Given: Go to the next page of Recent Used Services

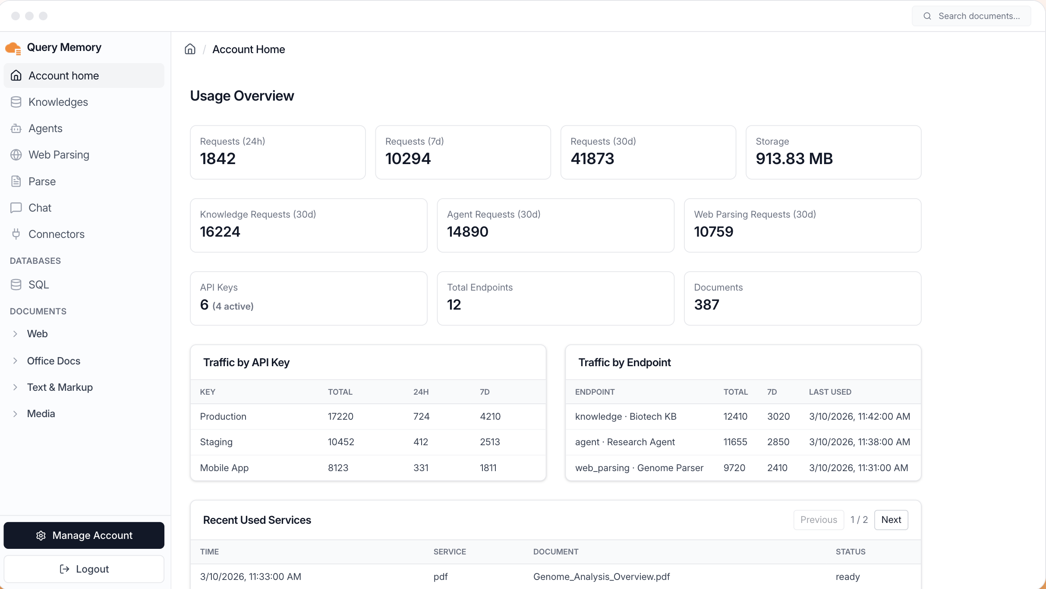Looking at the screenshot, I should [891, 519].
